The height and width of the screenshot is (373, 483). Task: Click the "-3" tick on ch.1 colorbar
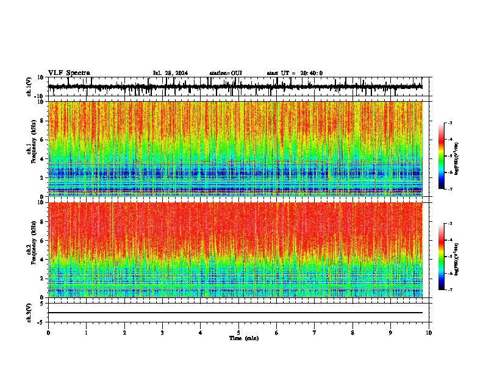[449, 123]
